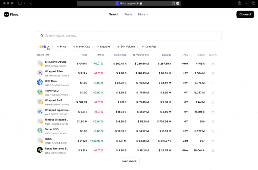Add the Market Cap filter

click(81, 47)
